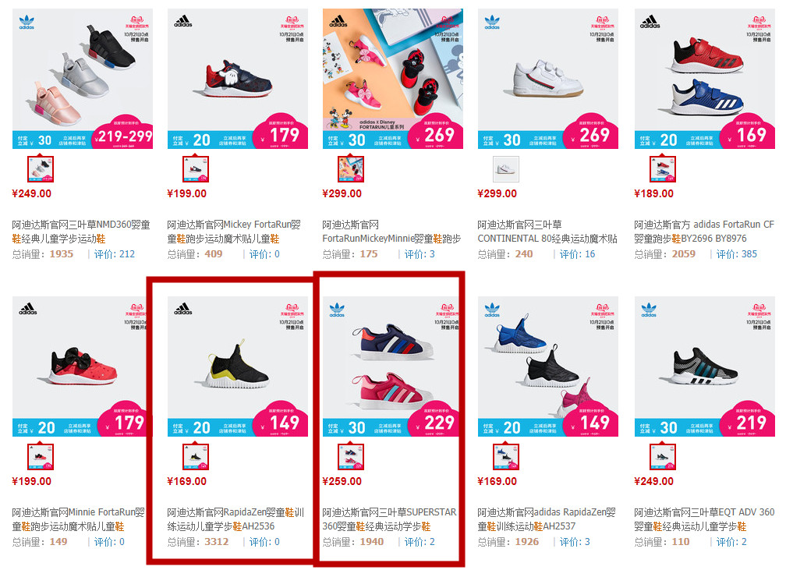Viewport: 786px width, 570px height.
Task: Open the CONTINENTAL 80 product title link
Action: coord(547,232)
